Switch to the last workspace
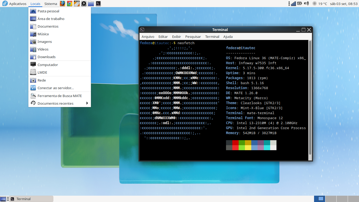359x202 pixels. [353, 199]
